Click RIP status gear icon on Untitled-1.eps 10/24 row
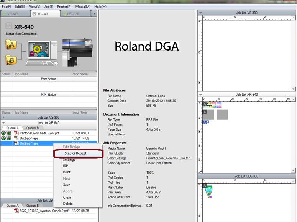 3,138
